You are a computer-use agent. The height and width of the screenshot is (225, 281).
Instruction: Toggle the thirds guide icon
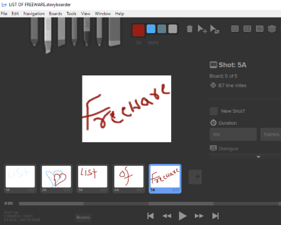click(260, 29)
